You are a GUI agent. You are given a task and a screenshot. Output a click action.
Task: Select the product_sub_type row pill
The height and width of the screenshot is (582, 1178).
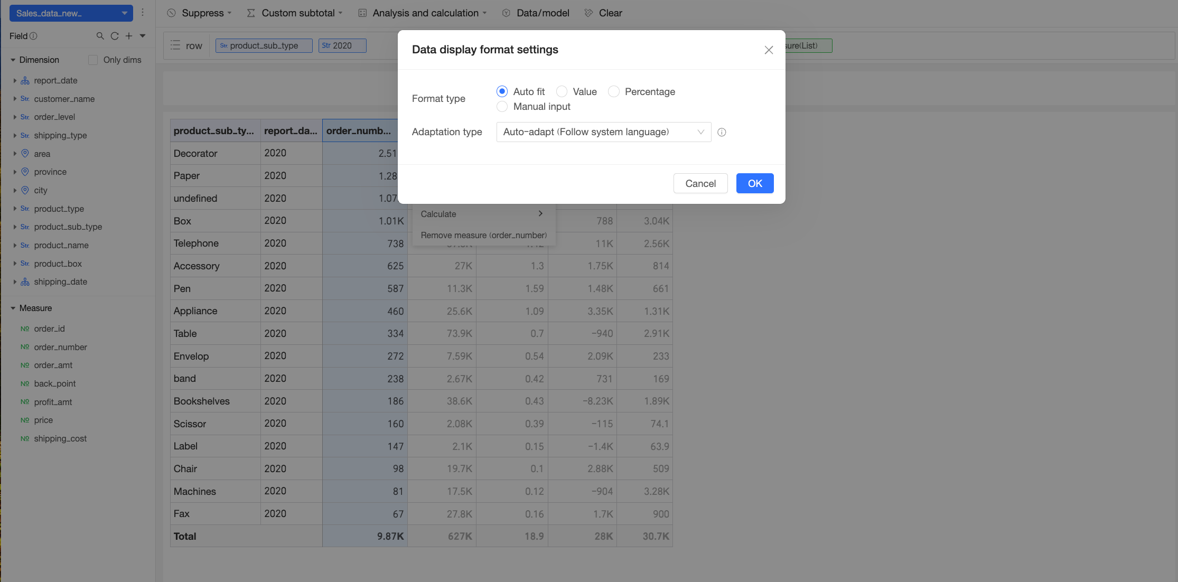(x=264, y=45)
